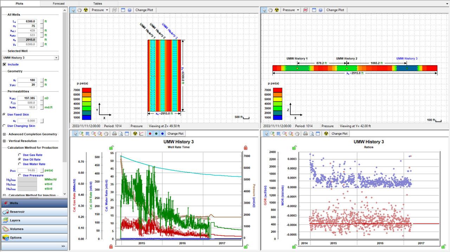Click the radiation symbol icon in Ratios plot toolbar
Viewport: 450px width, 252px height.
326,133
